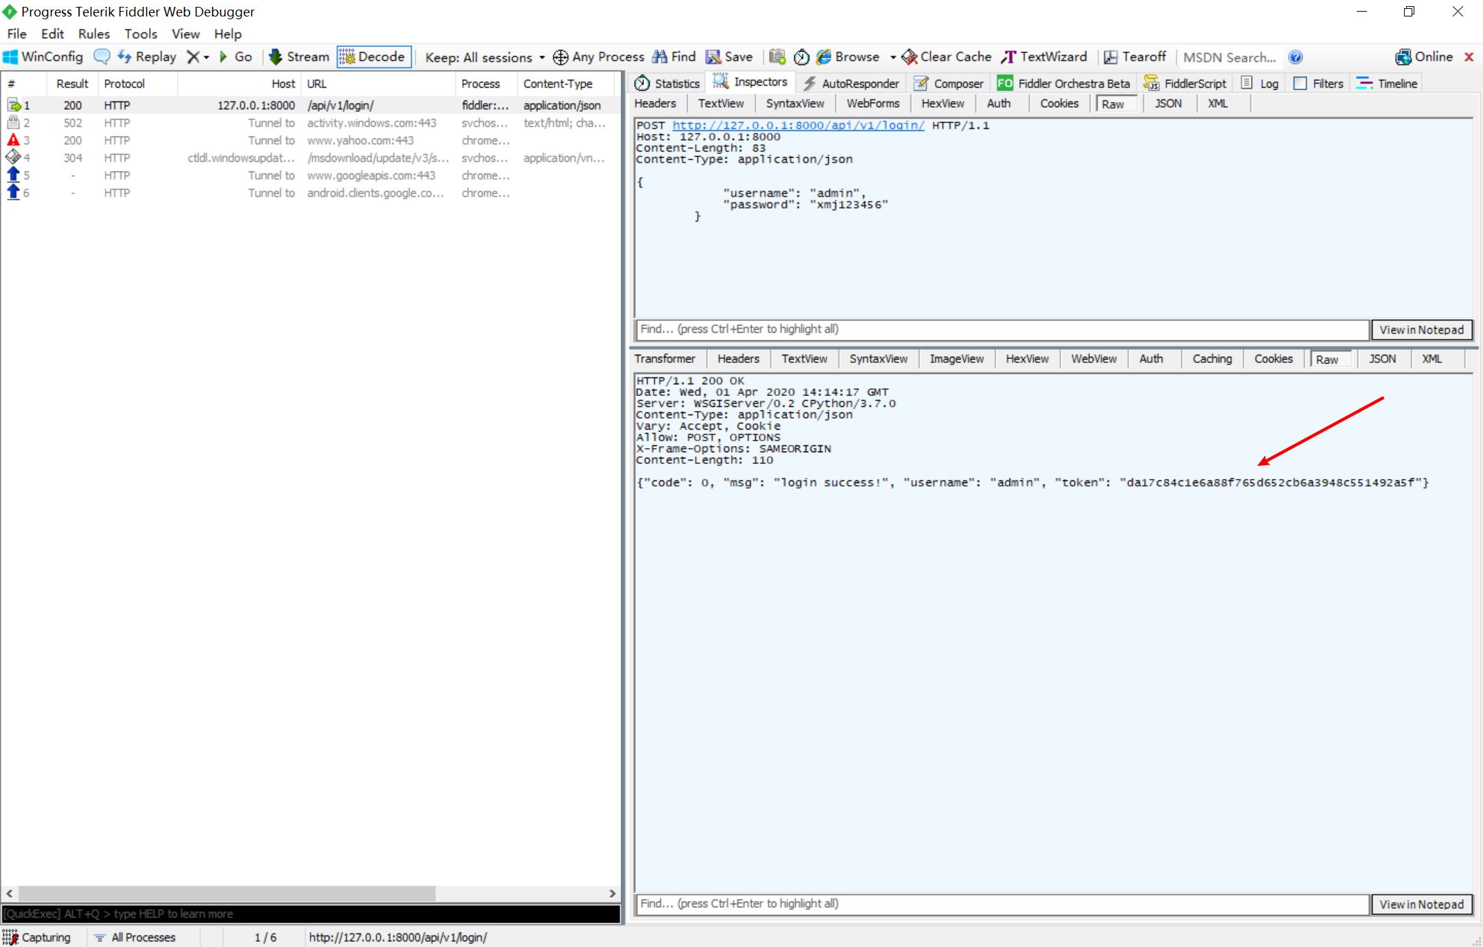
Task: Open the FiddlerScript tab
Action: tap(1185, 83)
